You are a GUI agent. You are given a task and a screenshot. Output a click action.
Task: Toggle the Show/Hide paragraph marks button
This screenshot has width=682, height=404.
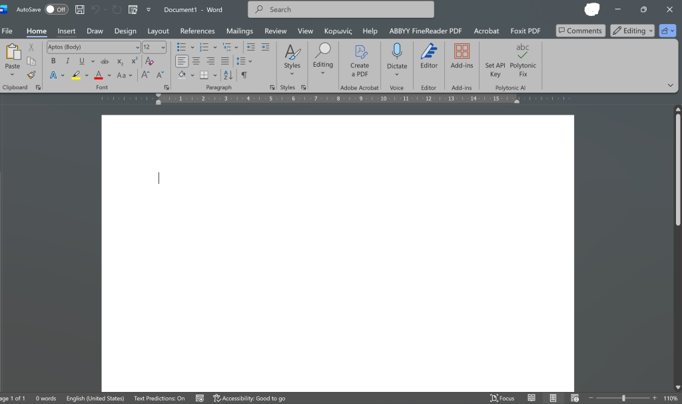244,75
